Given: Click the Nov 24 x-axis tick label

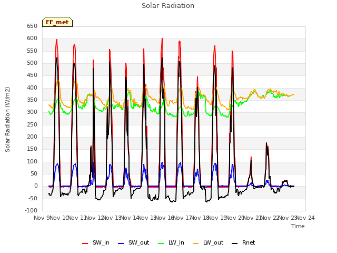Looking at the screenshot, I should tap(305, 218).
